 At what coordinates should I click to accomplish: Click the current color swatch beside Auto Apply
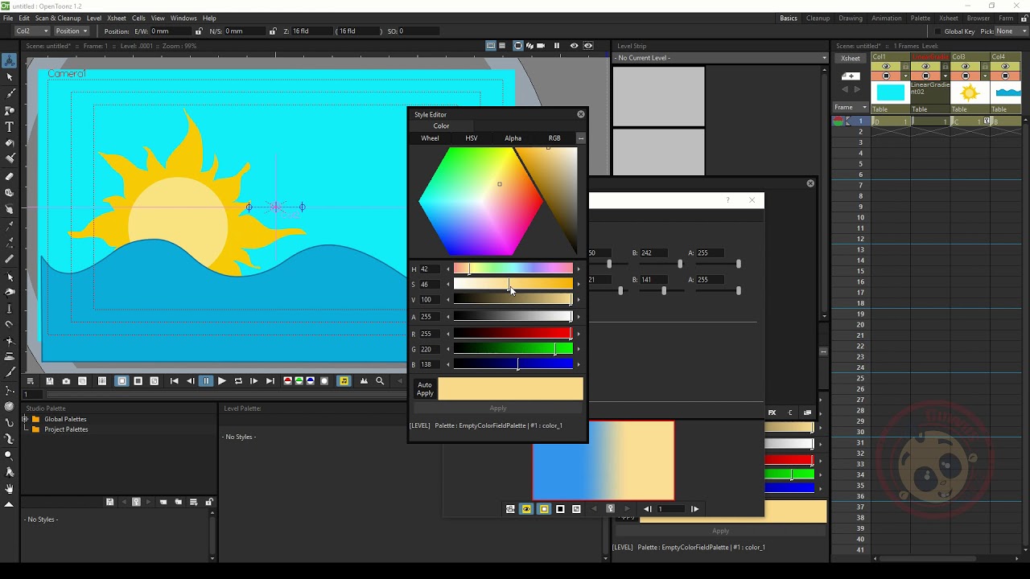[x=511, y=389]
